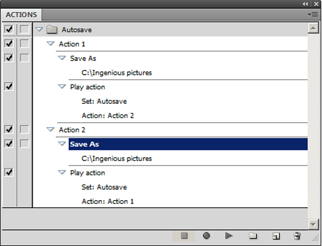Toggle Action 1 dialog box on/off
Viewport: 322px width, 246px height.
[x=25, y=44]
